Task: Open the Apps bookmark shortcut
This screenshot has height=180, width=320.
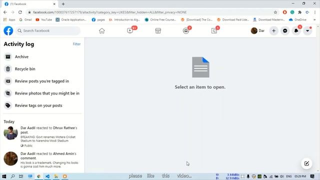Action: click(x=9, y=19)
